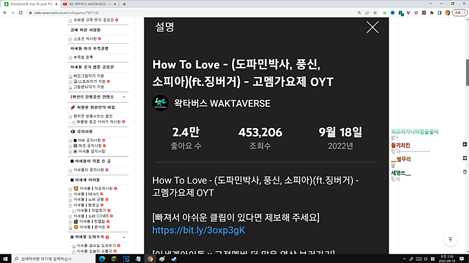The width and height of the screenshot is (469, 263).
Task: Toggle the browser side panel
Action: click(439, 13)
